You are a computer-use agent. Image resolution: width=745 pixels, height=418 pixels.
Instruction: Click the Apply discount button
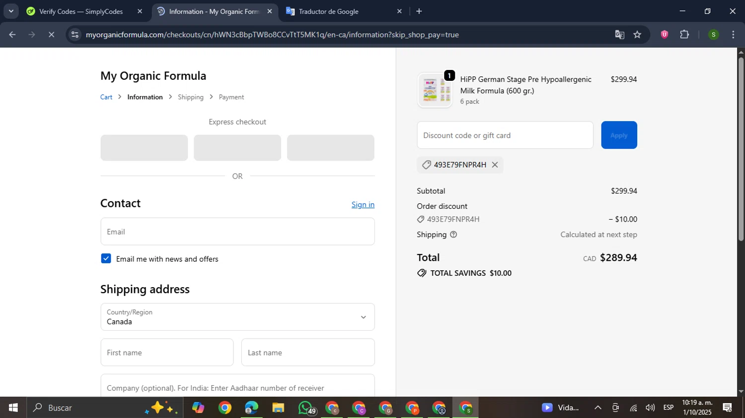[619, 135]
